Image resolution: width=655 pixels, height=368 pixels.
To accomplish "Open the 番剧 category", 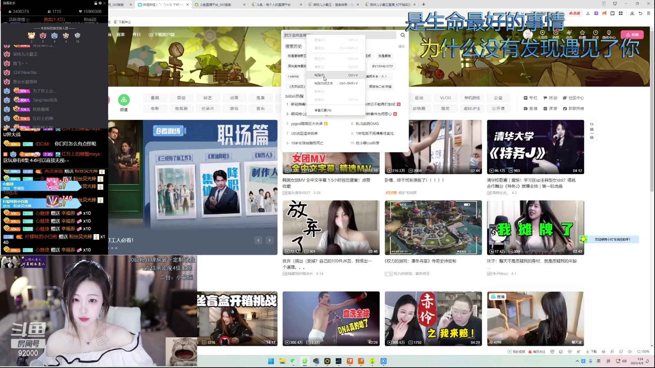I will point(155,98).
